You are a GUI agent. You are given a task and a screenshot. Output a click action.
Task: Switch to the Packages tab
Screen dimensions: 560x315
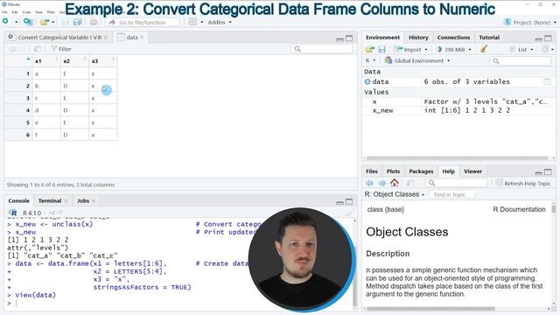point(421,171)
